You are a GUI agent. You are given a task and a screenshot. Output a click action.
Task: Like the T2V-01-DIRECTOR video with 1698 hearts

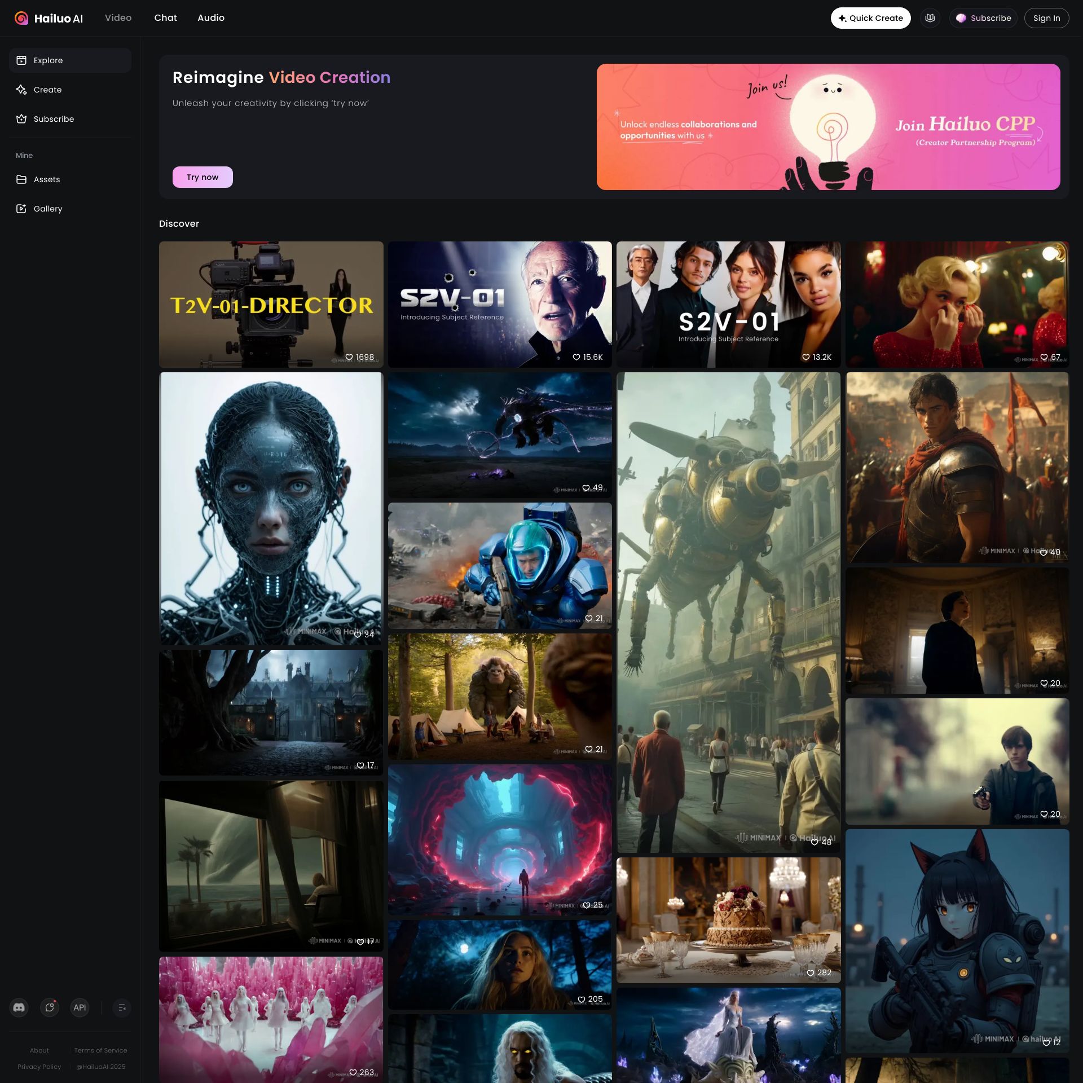(349, 357)
